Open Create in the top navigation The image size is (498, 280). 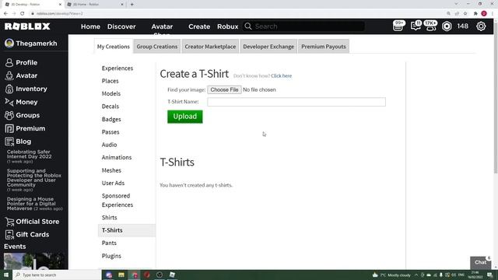point(199,26)
